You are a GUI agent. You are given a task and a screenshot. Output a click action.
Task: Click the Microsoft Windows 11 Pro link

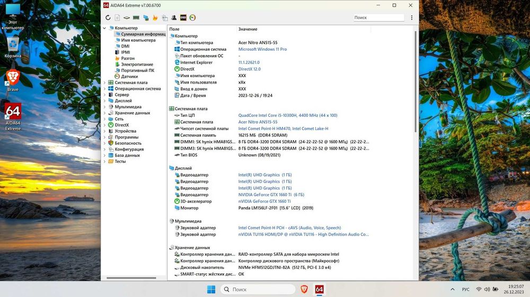262,49
